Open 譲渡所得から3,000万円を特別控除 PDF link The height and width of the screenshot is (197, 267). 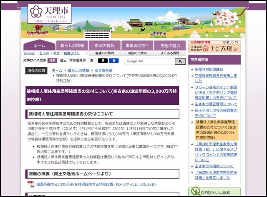click(96, 184)
